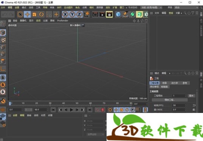Open the spline Pen tool
This screenshot has height=141, width=203.
coord(126,14)
